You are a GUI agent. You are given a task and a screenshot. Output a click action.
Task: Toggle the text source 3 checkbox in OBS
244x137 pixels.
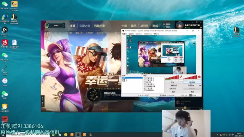pos(145,80)
